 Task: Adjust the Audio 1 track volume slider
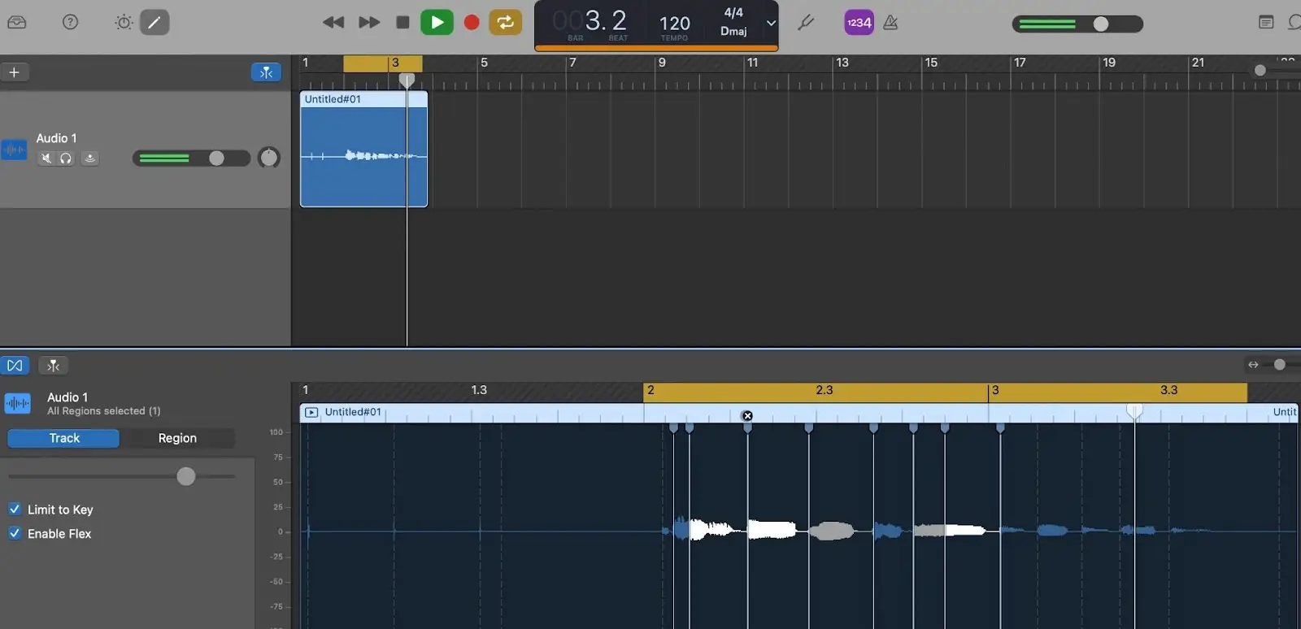(216, 158)
